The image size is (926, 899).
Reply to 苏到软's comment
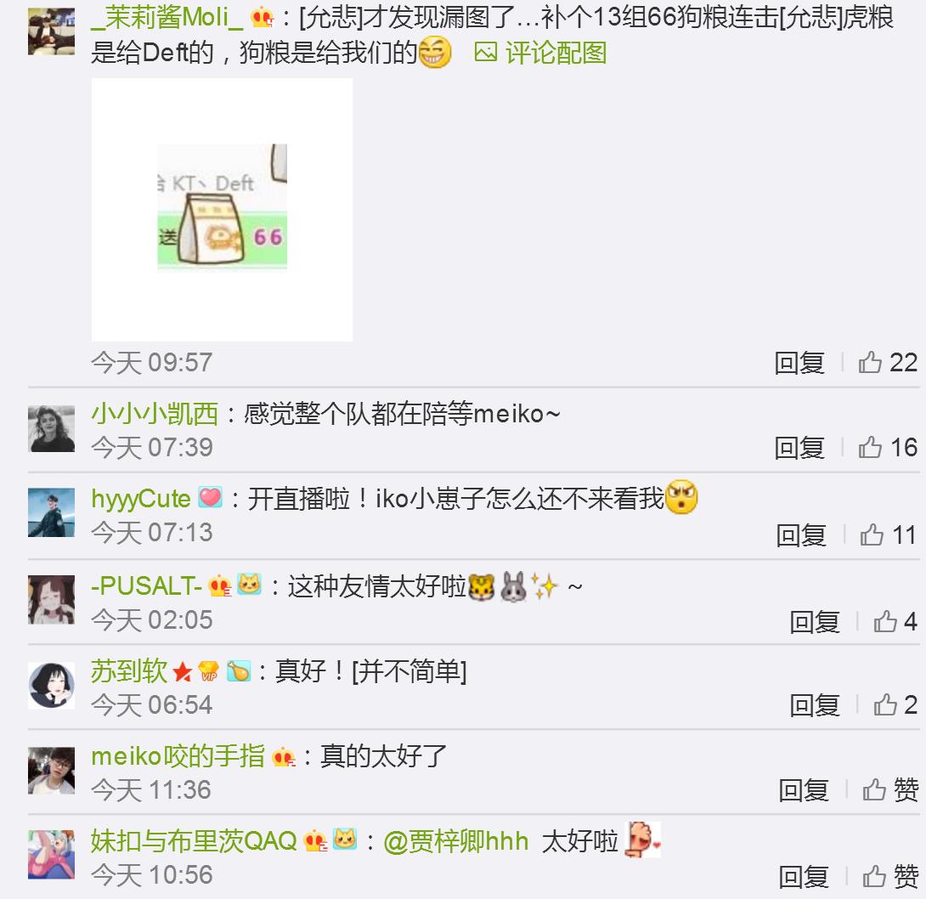(x=815, y=705)
